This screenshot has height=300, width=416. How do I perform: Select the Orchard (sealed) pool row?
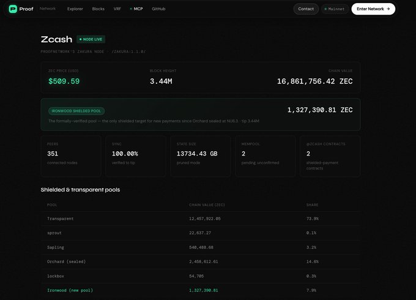tap(200, 262)
